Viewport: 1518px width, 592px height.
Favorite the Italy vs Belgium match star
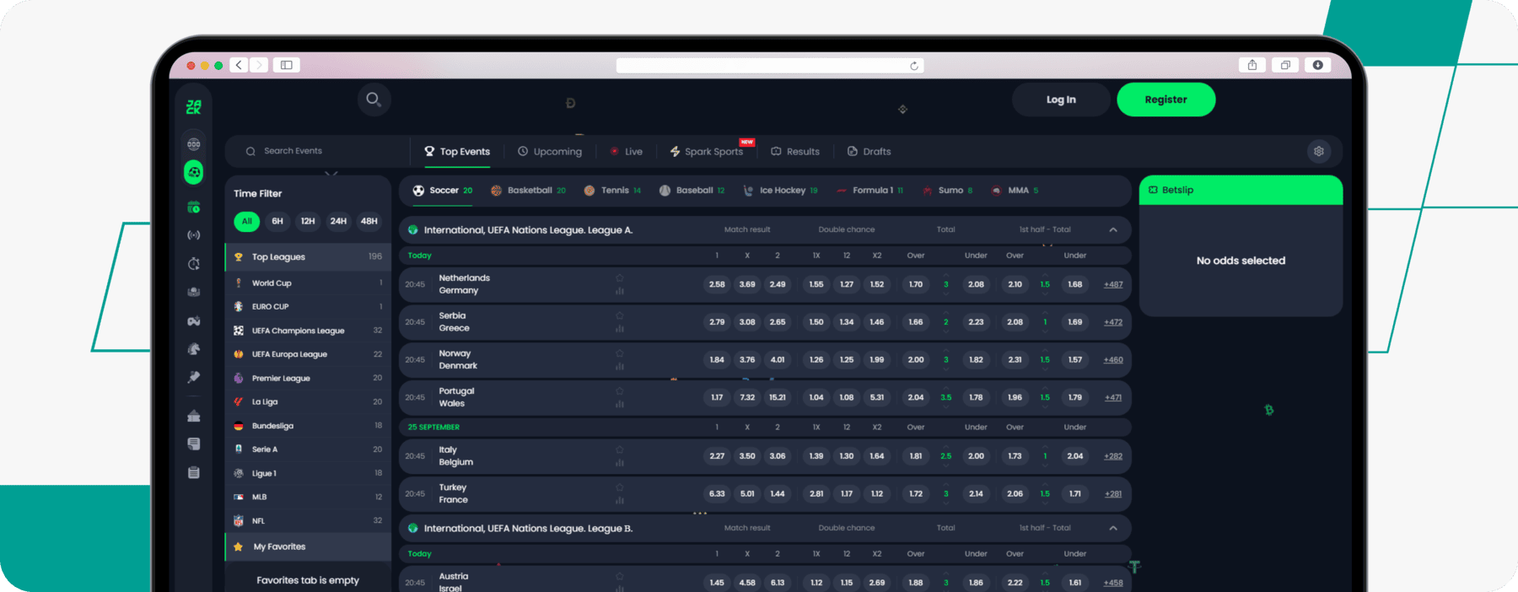point(620,449)
